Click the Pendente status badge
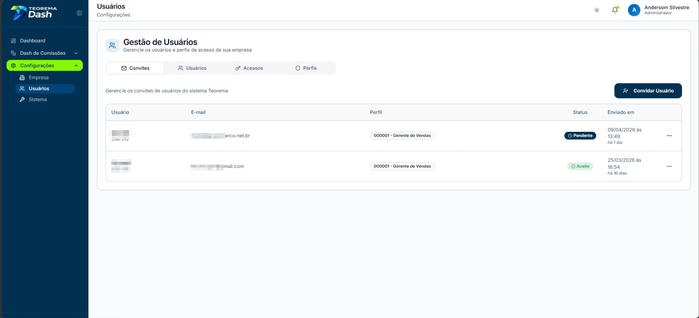Screen dimensions: 699x318 [580, 135]
